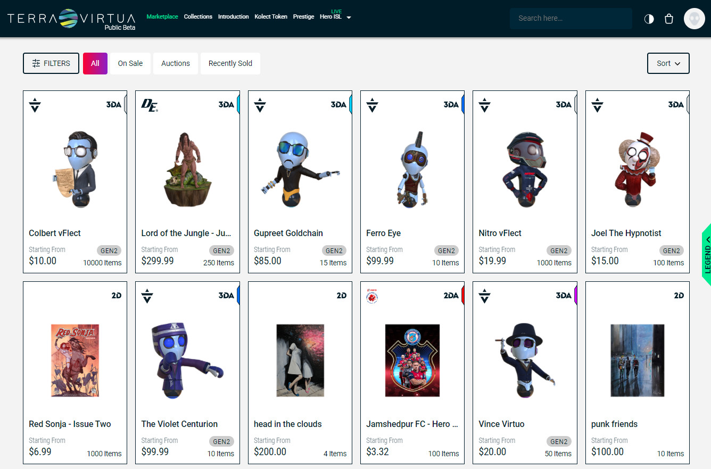Click brand icon on Joel The Hypnotist card
This screenshot has width=711, height=469.
[x=598, y=105]
